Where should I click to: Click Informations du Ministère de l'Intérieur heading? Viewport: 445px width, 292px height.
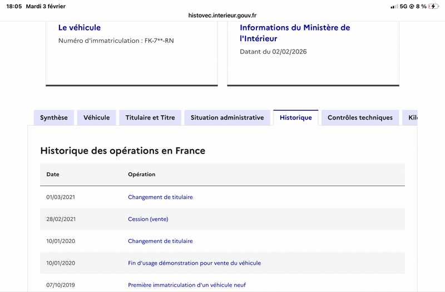295,33
